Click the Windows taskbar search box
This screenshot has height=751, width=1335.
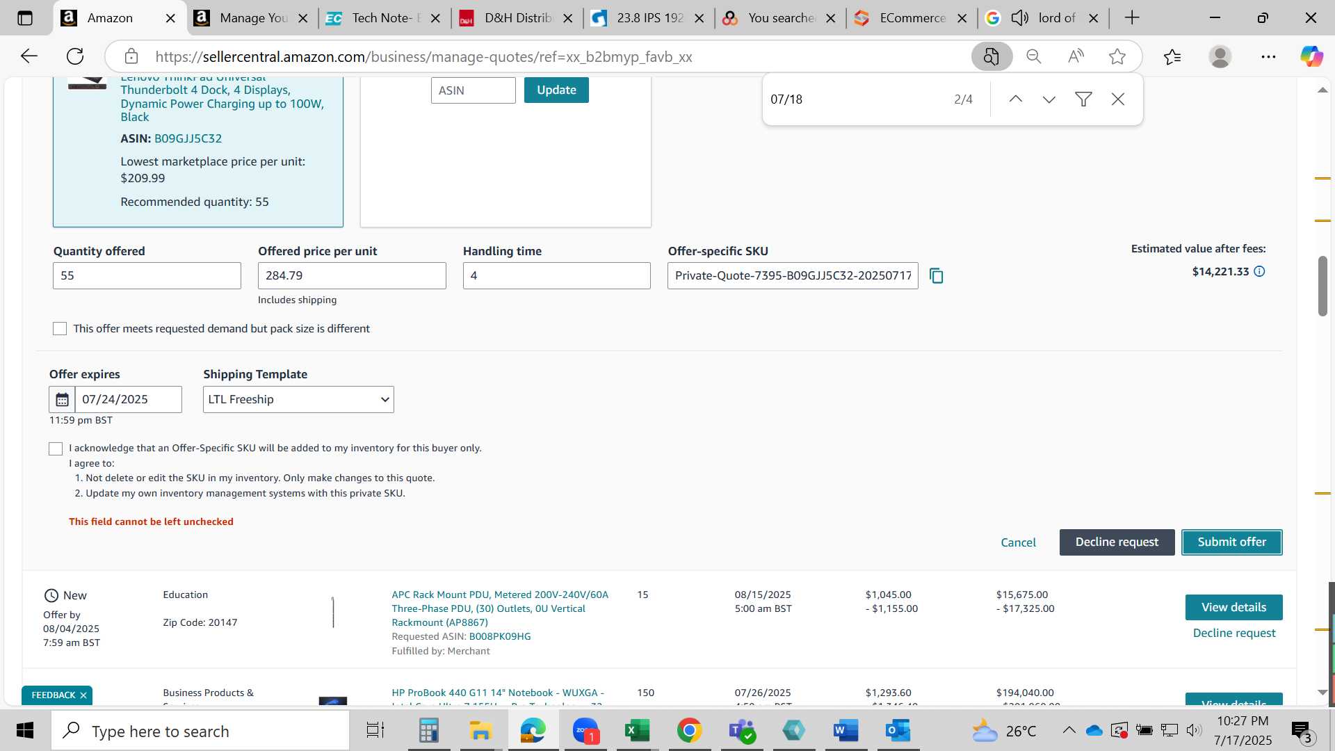tap(201, 731)
